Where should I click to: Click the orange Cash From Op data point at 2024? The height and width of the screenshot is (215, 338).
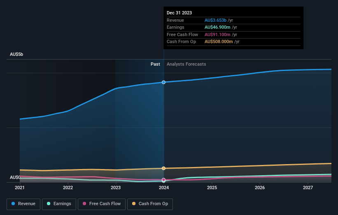pos(163,168)
